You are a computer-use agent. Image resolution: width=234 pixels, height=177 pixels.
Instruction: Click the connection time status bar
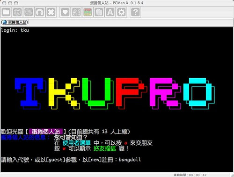pos(190,175)
